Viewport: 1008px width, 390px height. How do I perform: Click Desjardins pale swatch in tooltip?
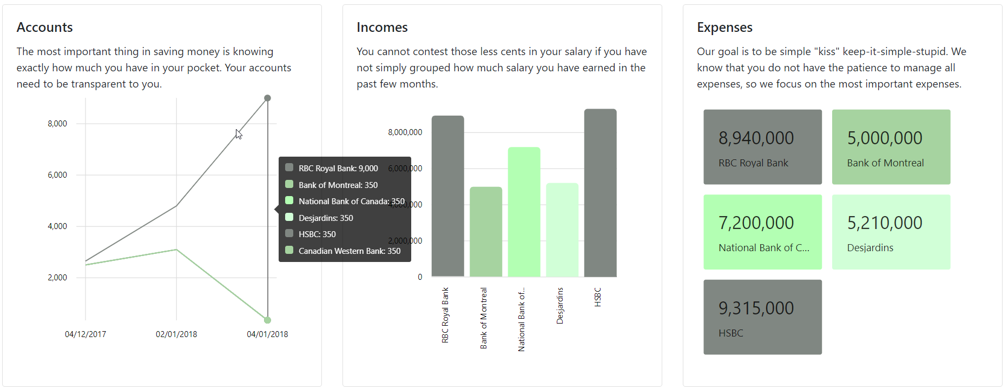tap(289, 217)
